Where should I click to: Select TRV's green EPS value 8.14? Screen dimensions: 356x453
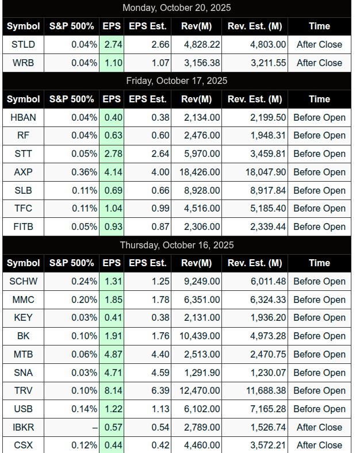click(112, 390)
